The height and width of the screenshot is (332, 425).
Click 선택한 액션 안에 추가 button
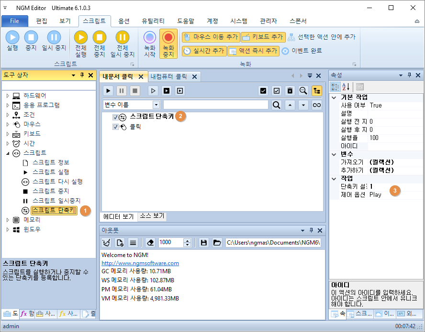click(322, 37)
